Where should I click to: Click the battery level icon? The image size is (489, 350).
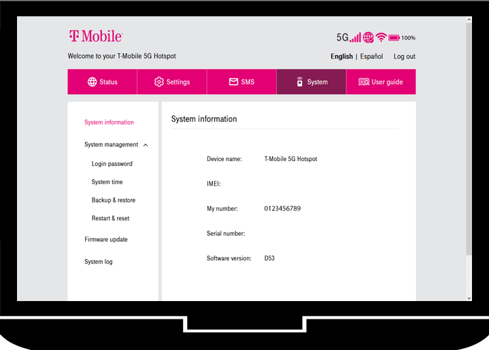click(394, 38)
